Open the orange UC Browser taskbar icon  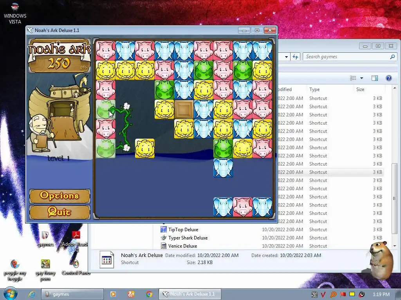131,294
